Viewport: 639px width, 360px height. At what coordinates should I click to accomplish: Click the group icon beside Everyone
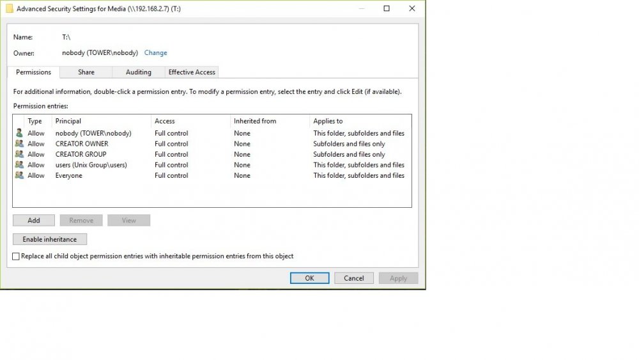(19, 175)
